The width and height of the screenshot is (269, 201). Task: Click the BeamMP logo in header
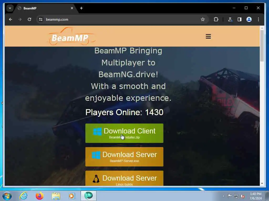pyautogui.click(x=71, y=36)
